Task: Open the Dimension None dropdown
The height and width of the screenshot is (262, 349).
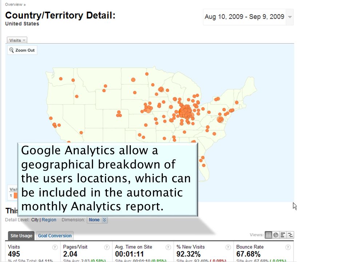Action: coord(97,220)
